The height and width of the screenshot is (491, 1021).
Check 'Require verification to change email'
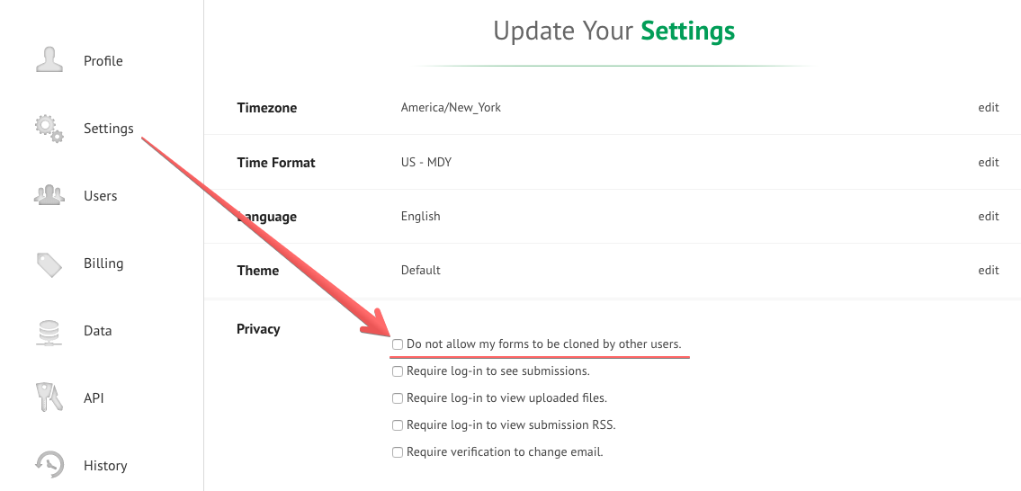click(x=398, y=452)
